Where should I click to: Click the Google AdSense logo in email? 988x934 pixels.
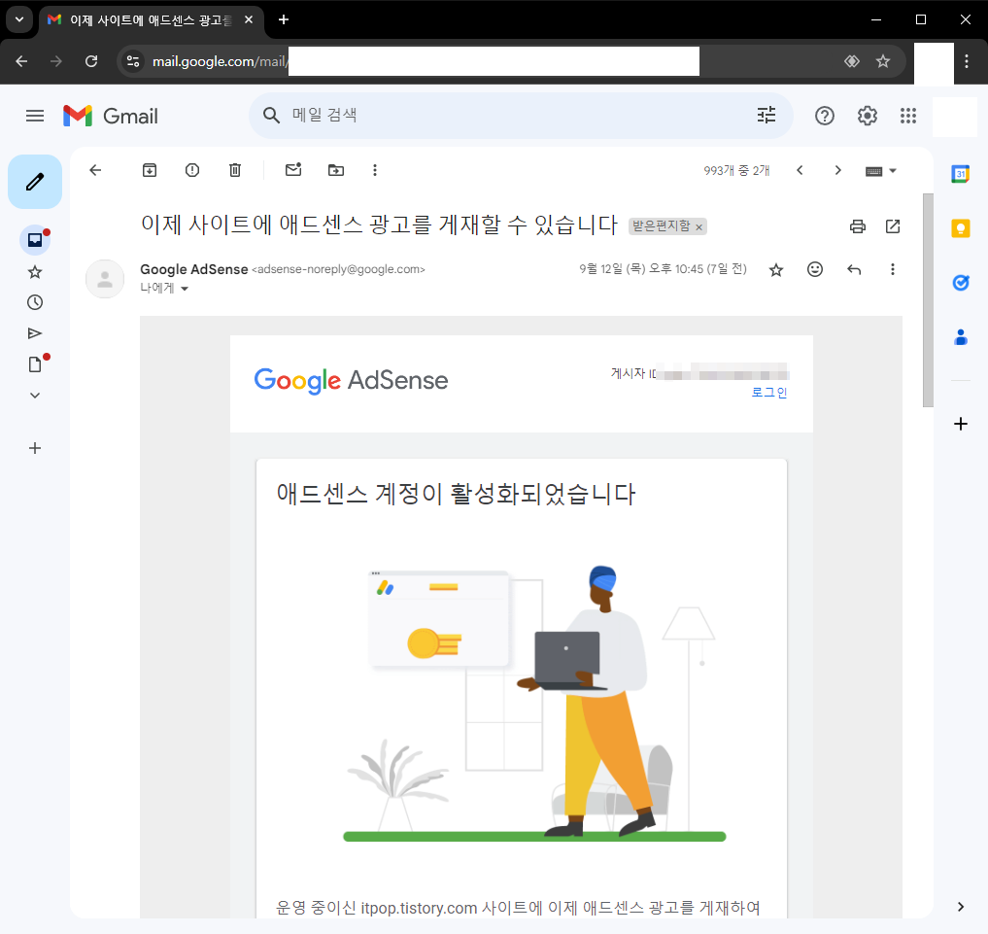(351, 381)
